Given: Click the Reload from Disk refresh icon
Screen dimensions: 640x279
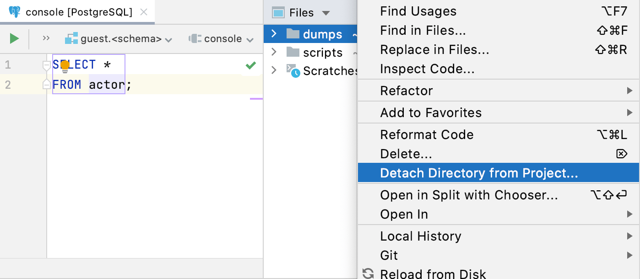Looking at the screenshot, I should (368, 274).
